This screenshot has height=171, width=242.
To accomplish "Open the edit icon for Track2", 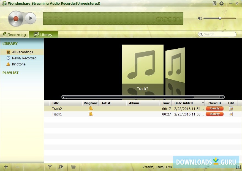I will 231,108.
